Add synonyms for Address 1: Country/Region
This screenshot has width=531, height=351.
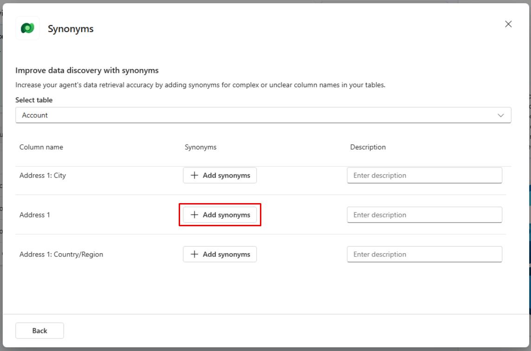pyautogui.click(x=220, y=254)
